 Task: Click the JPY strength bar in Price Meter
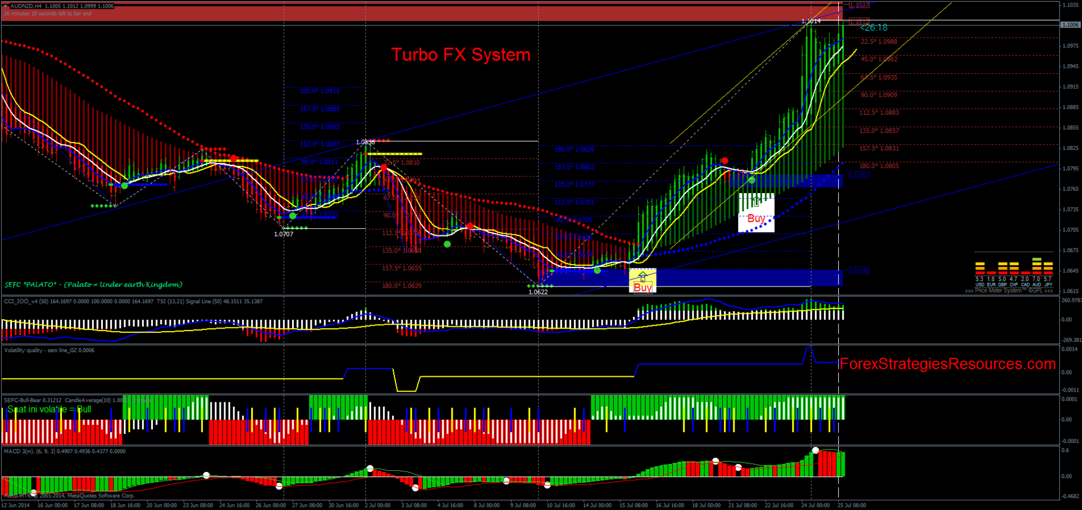[1048, 268]
